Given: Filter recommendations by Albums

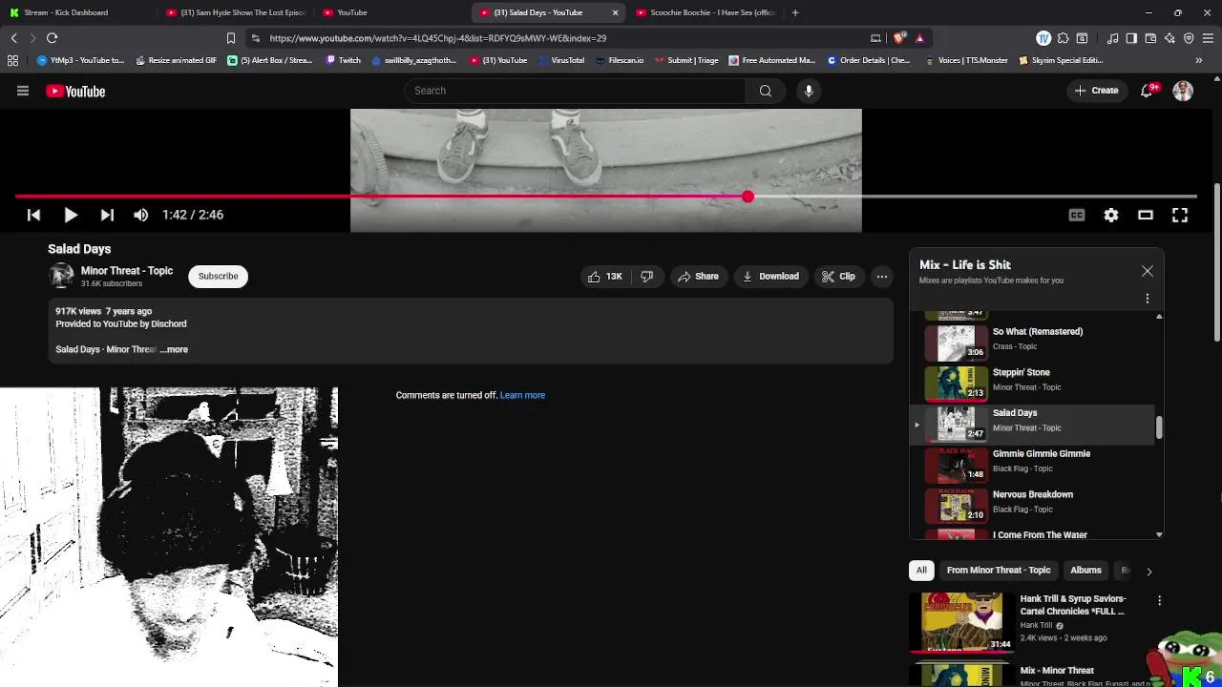Looking at the screenshot, I should 1085,571.
